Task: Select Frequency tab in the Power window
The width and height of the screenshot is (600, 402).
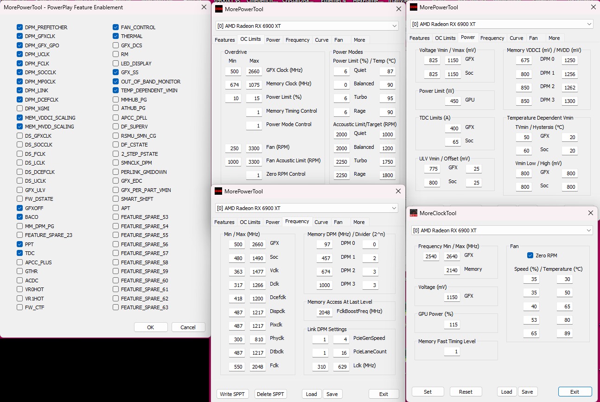Action: click(492, 38)
